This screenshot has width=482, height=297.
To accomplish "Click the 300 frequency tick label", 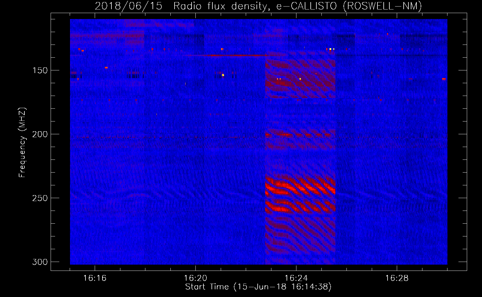I will 40,262.
